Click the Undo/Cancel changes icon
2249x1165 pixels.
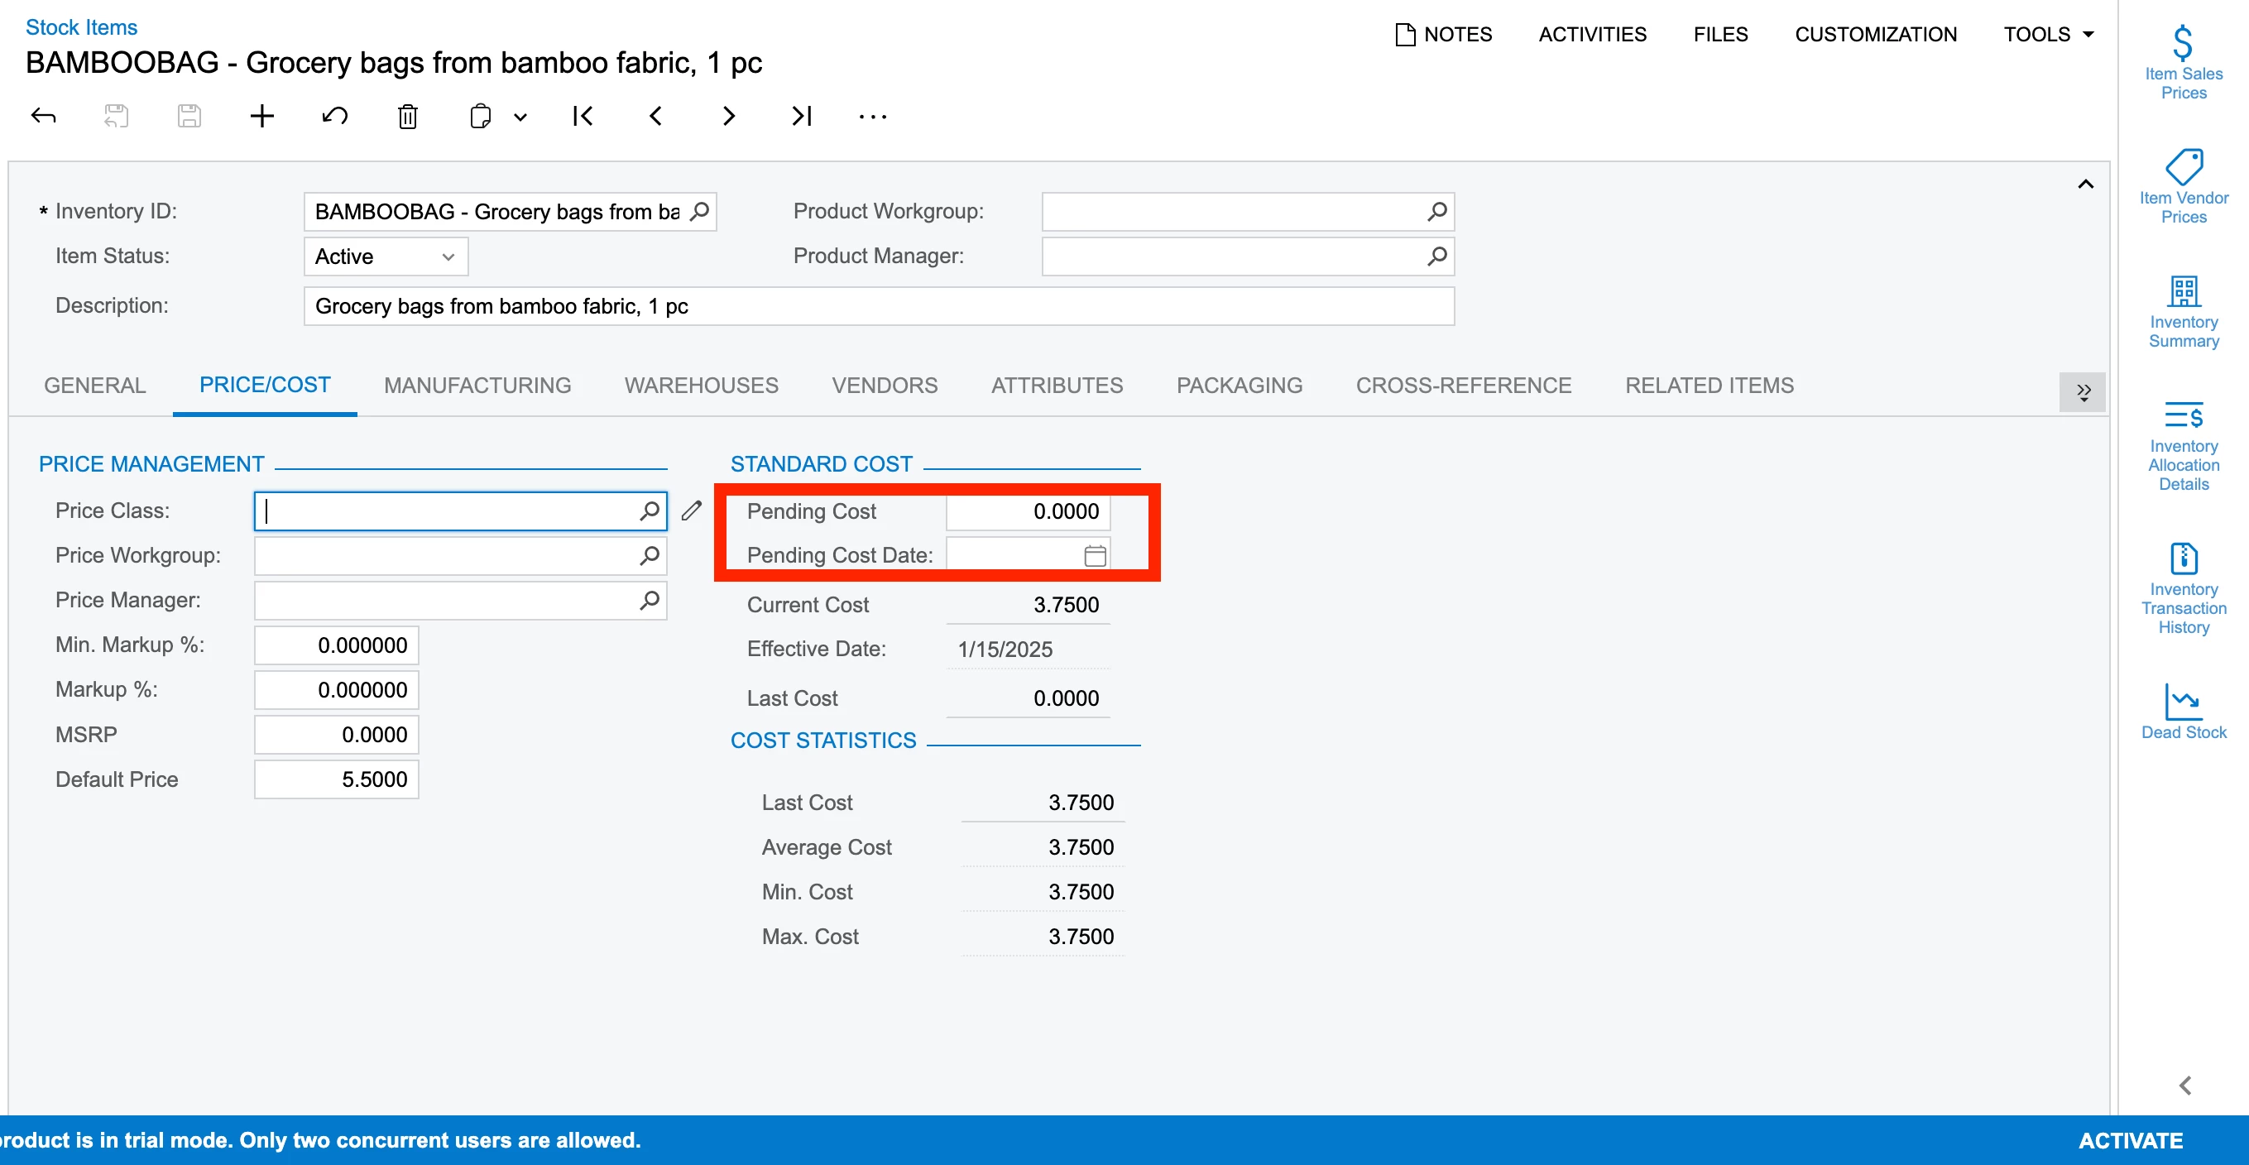334,116
